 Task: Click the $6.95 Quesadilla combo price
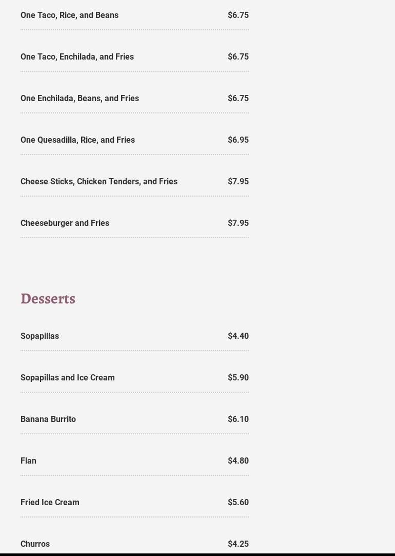tap(238, 140)
